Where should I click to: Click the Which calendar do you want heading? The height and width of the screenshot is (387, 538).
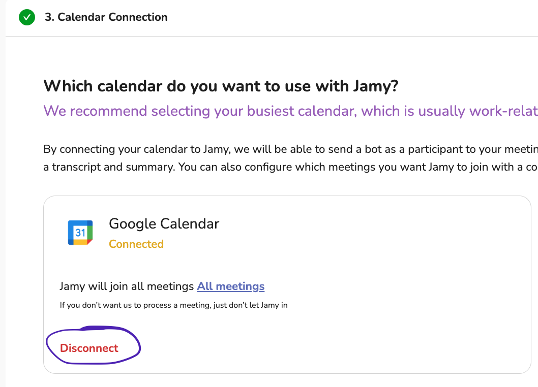[x=220, y=86]
